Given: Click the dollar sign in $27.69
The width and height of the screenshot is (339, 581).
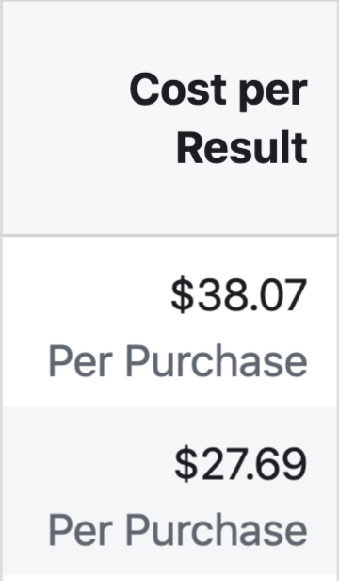Looking at the screenshot, I should click(x=186, y=464).
